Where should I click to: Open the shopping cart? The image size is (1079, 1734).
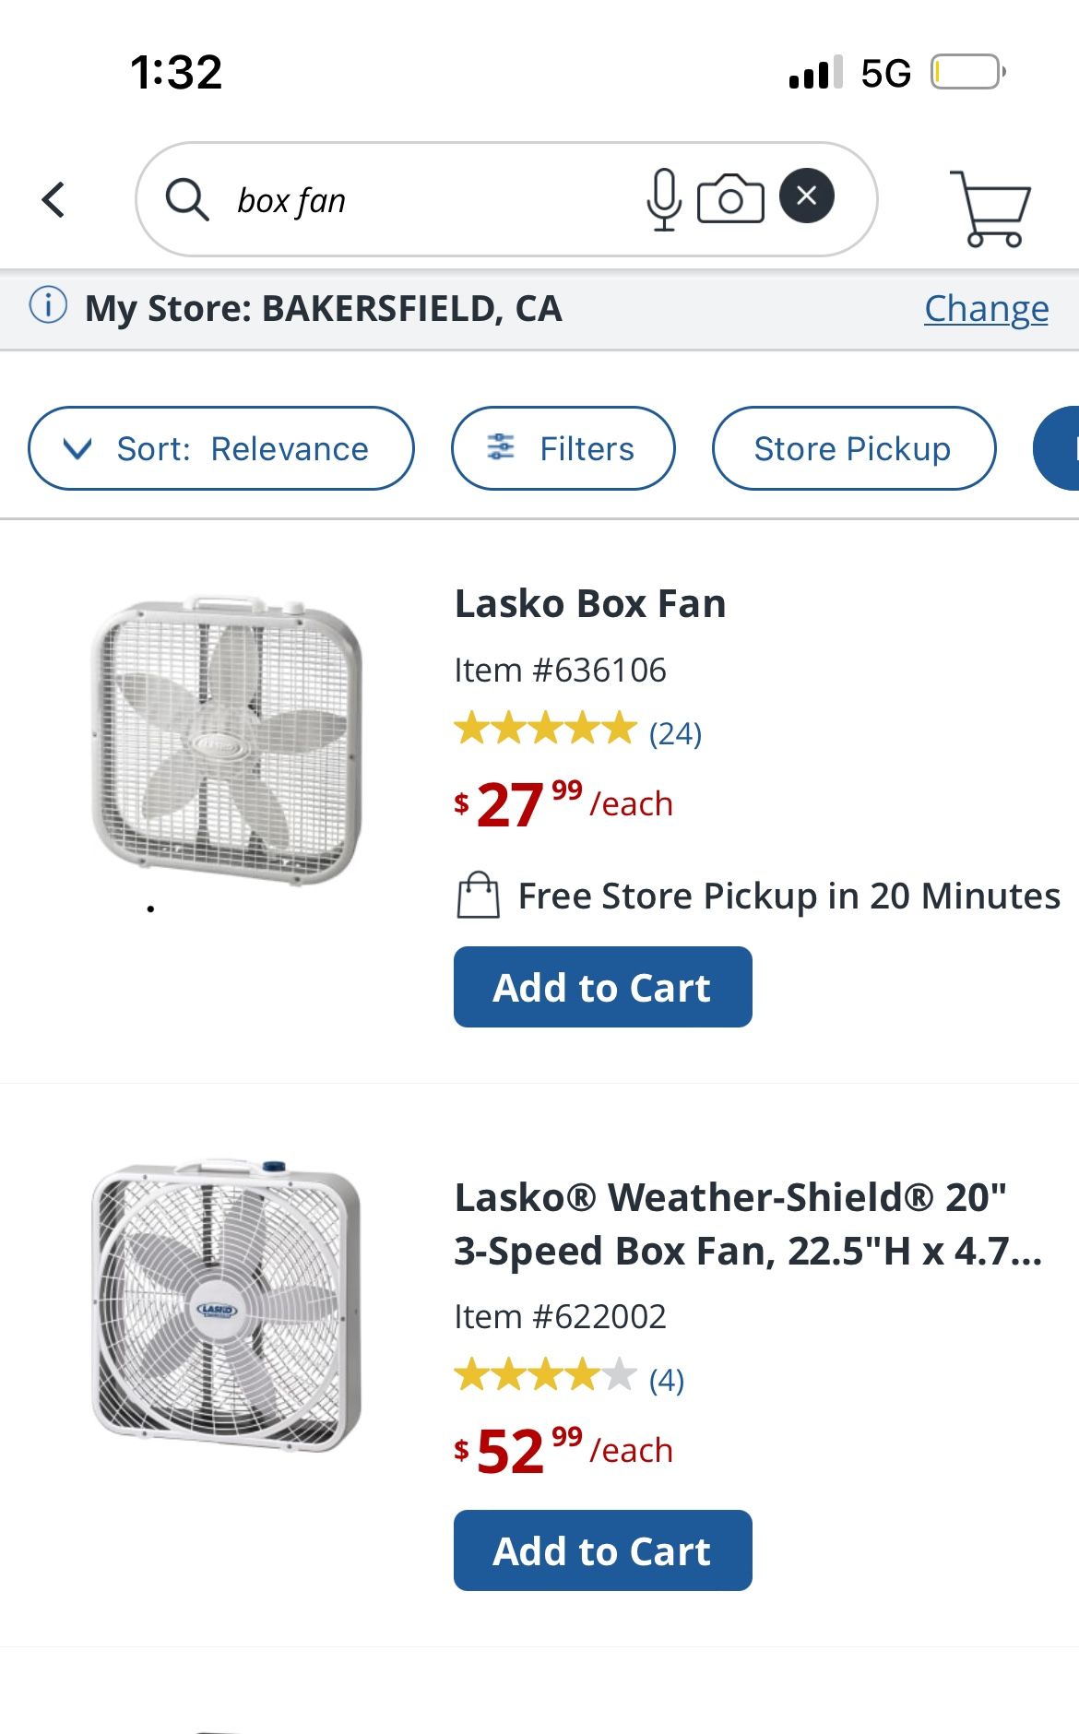[x=991, y=208]
